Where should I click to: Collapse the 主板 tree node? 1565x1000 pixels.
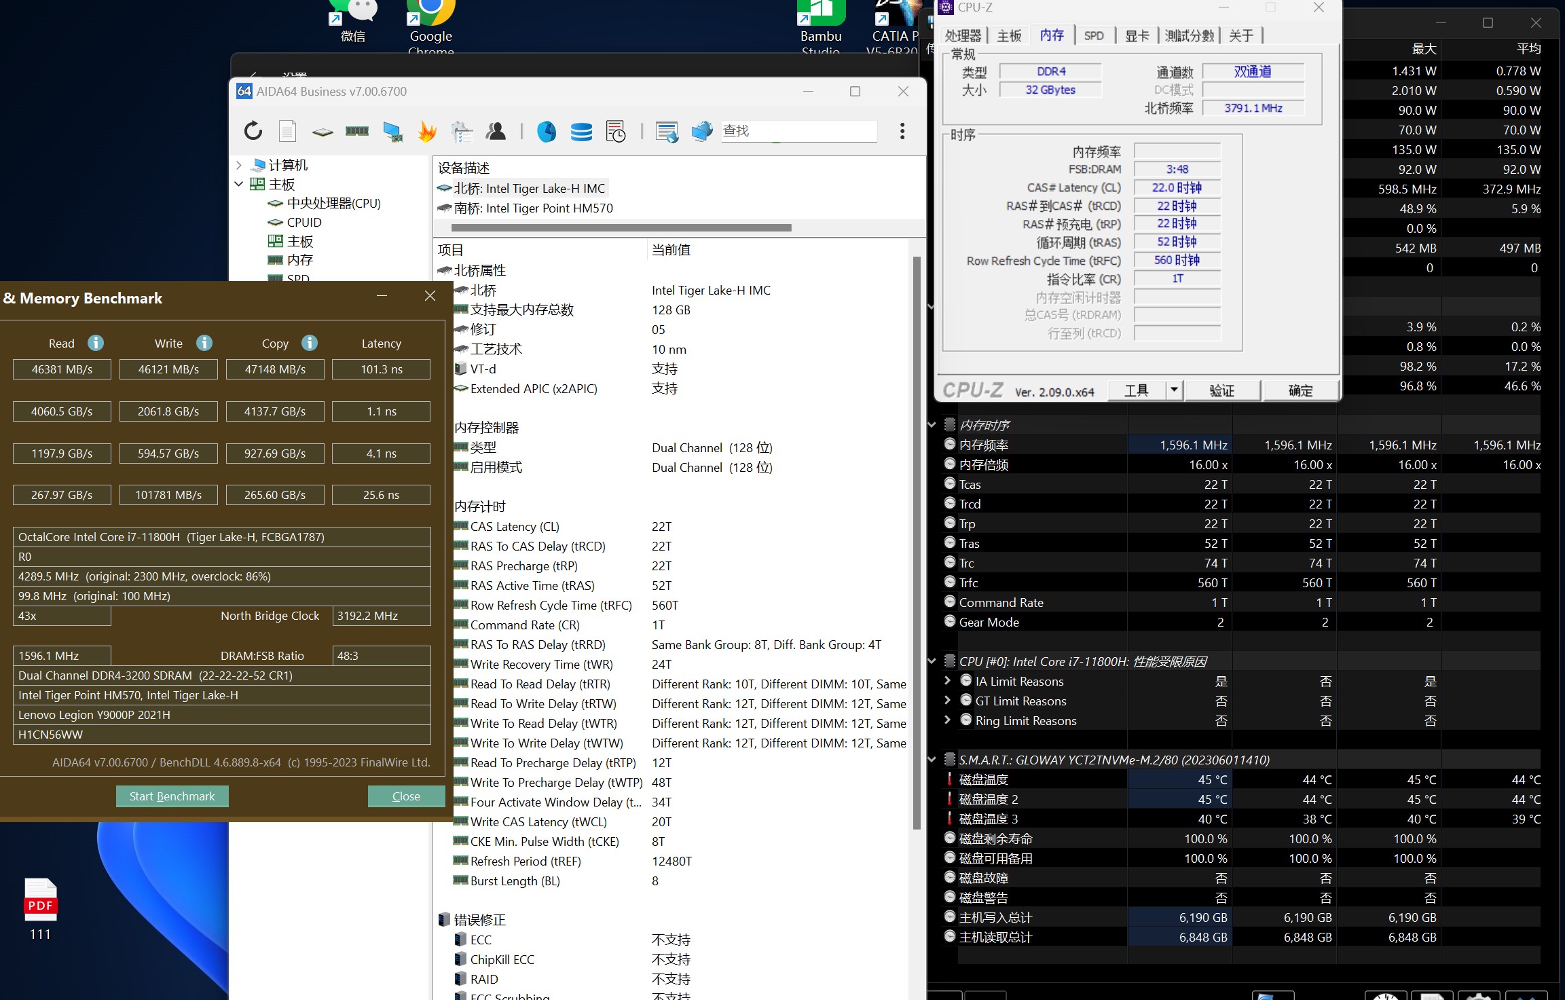pos(239,184)
